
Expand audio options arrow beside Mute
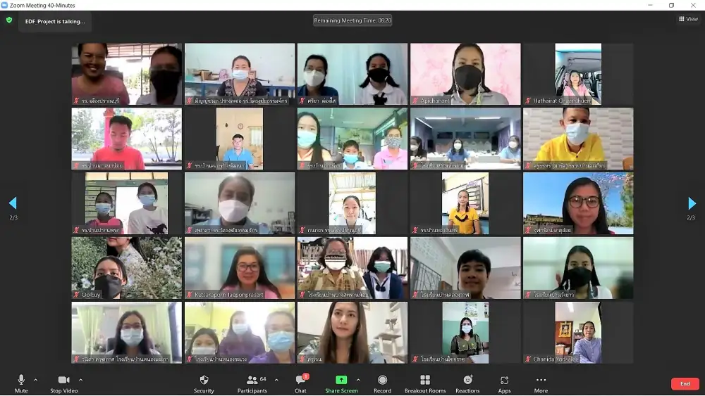(35, 380)
